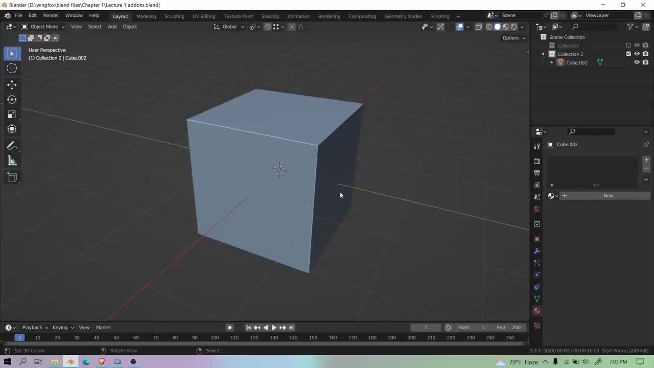This screenshot has height=368, width=654.
Task: Open the Physics properties tab
Action: pos(536,275)
